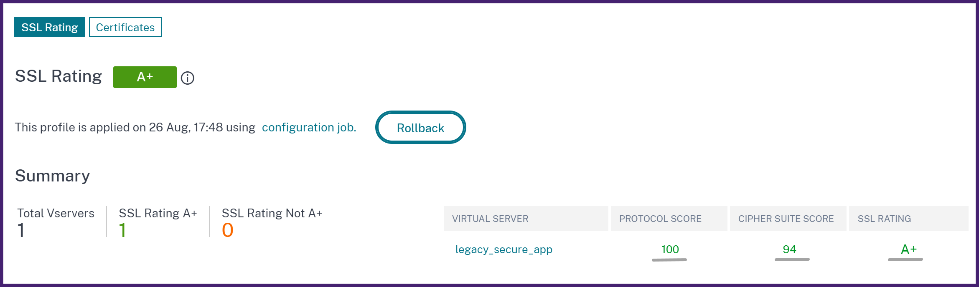This screenshot has width=979, height=287.
Task: Click the Rollback button
Action: tap(420, 127)
